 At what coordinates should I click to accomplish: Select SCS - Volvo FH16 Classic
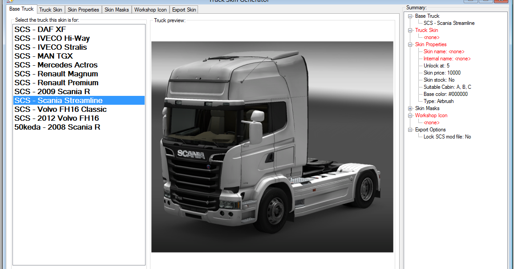click(x=61, y=109)
